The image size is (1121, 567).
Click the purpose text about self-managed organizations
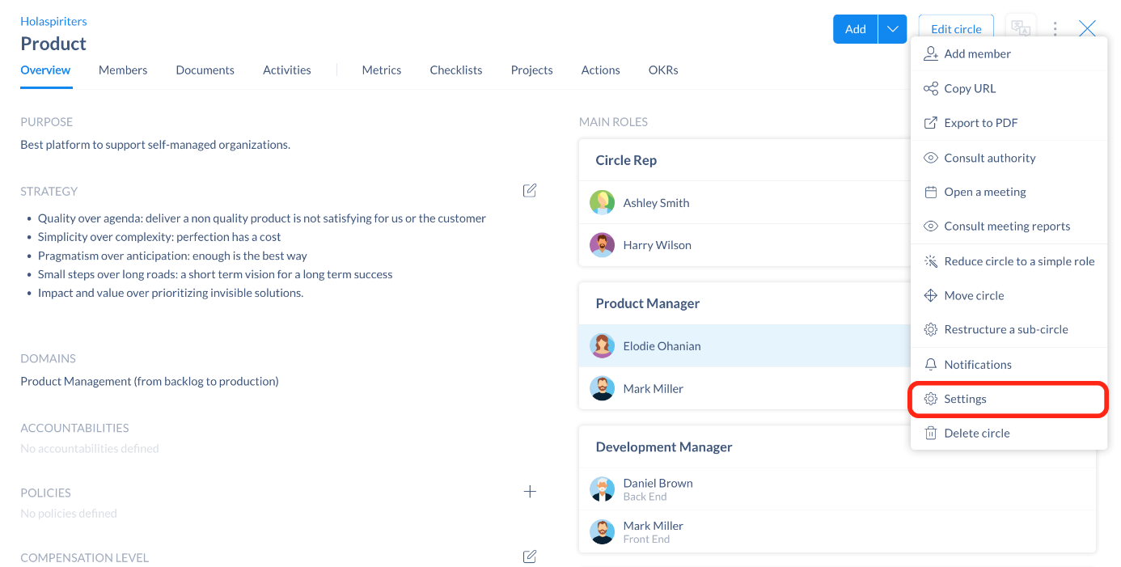155,145
